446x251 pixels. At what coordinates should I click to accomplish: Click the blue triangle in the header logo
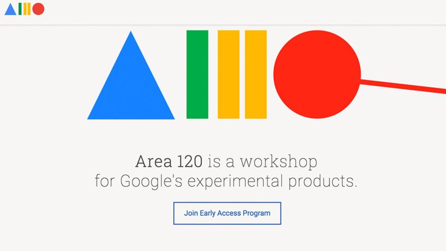(10, 9)
